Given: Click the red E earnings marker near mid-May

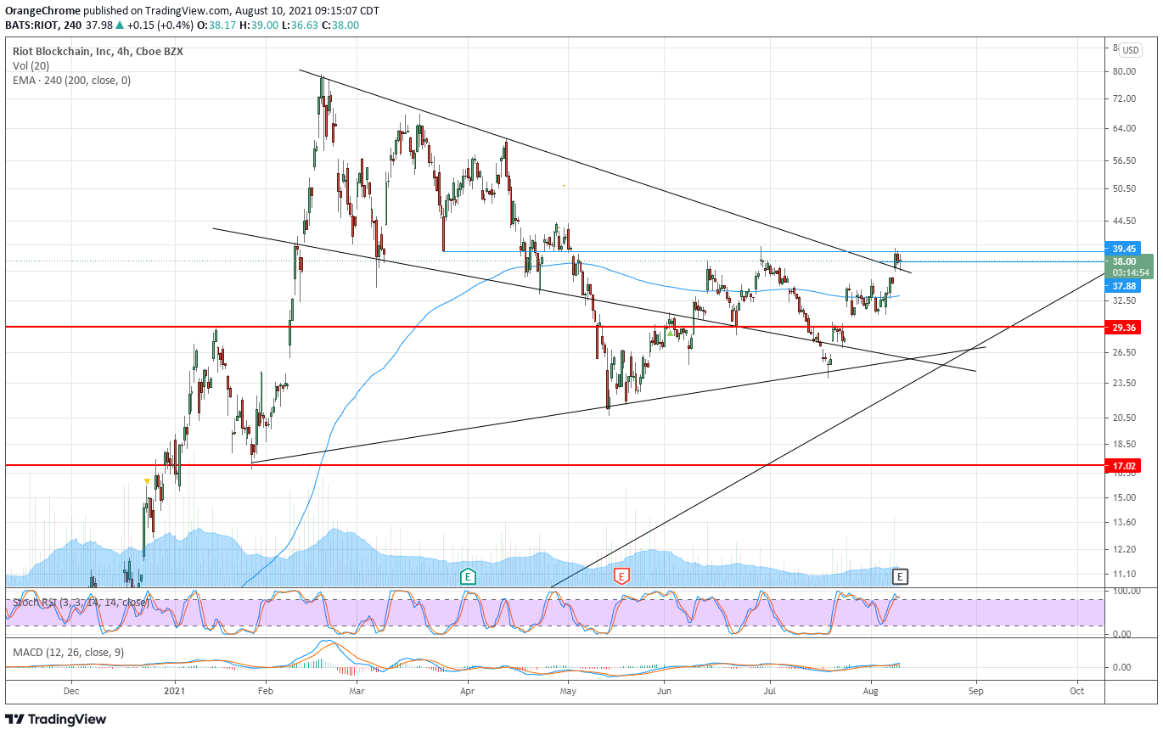Looking at the screenshot, I should [x=621, y=576].
